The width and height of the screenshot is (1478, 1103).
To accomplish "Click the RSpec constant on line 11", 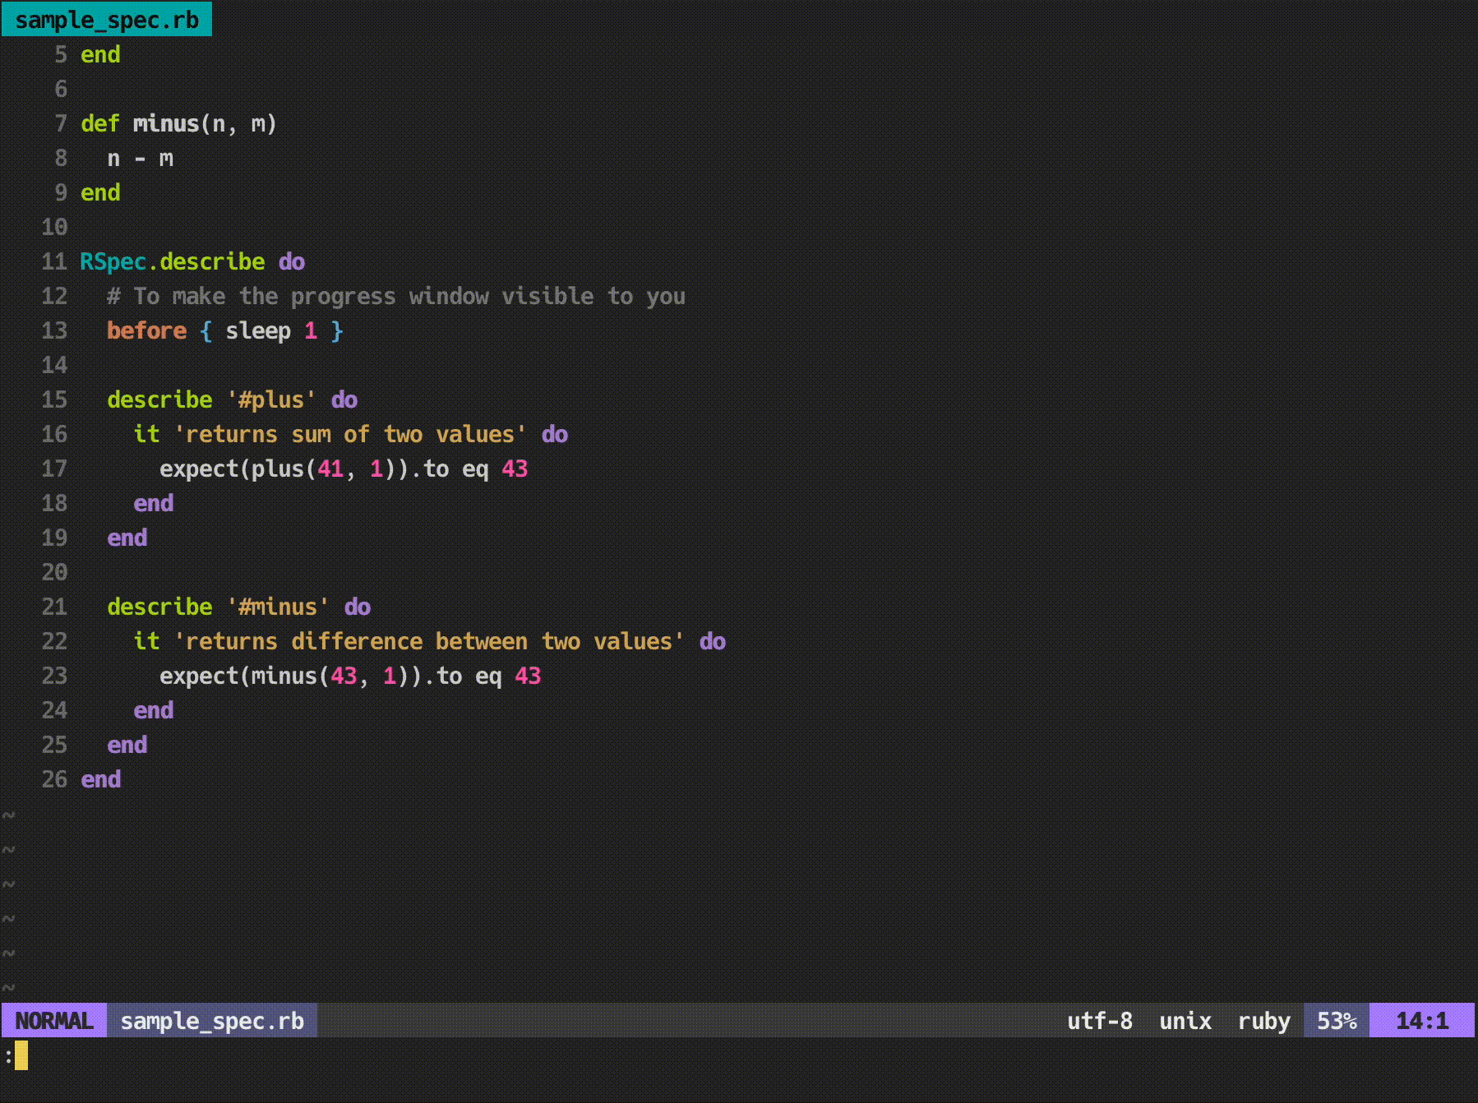I will pos(113,261).
